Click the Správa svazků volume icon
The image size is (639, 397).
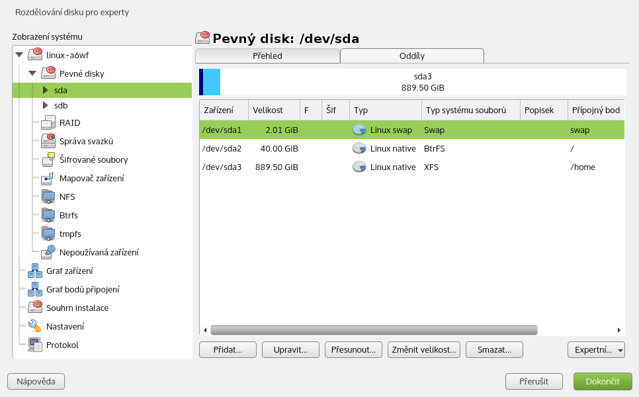pos(48,141)
